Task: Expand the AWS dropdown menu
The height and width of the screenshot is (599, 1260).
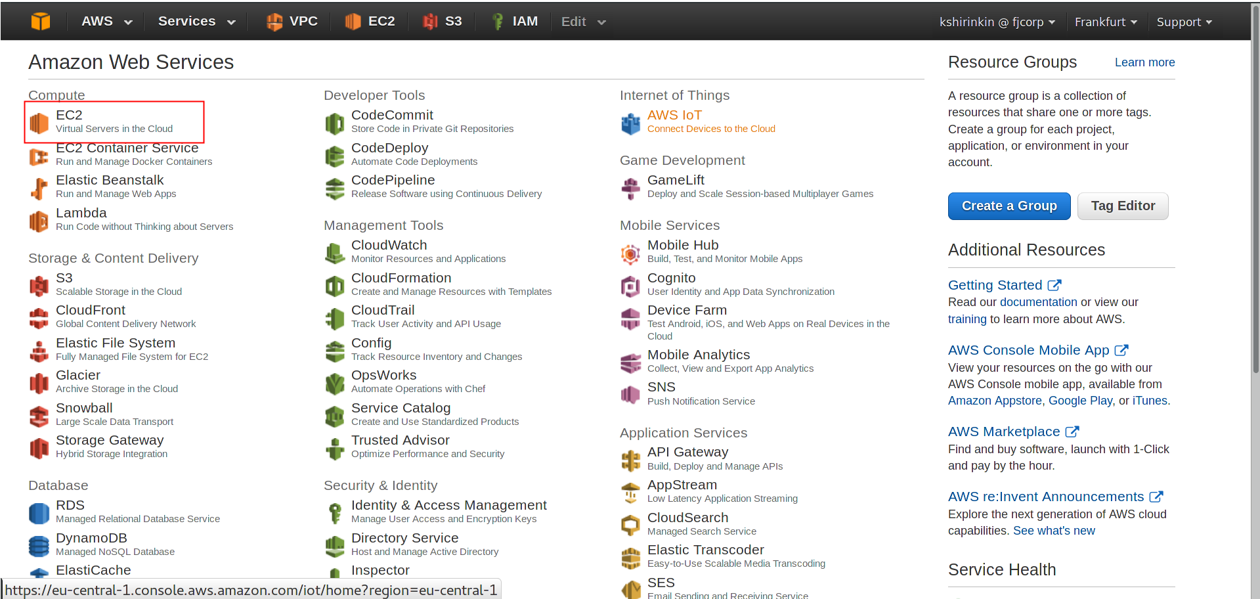Action: (x=107, y=22)
